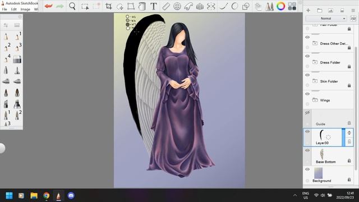Enable the Ellipse guide
359x202 pixels.
(x=177, y=6)
